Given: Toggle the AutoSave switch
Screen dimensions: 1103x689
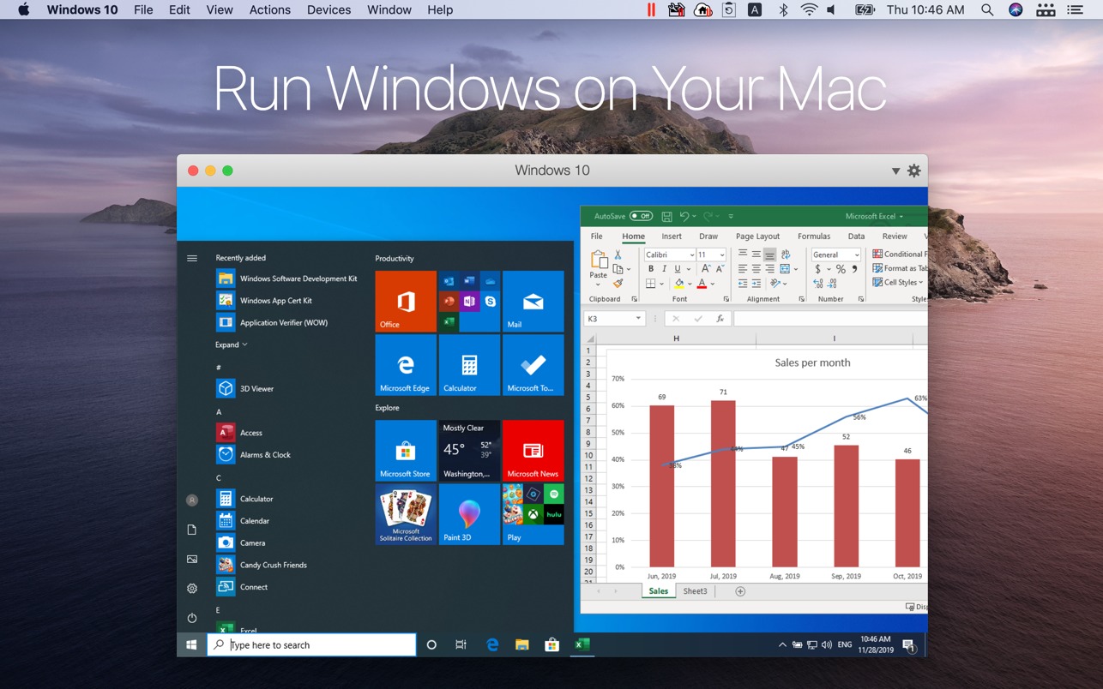Looking at the screenshot, I should coord(641,217).
